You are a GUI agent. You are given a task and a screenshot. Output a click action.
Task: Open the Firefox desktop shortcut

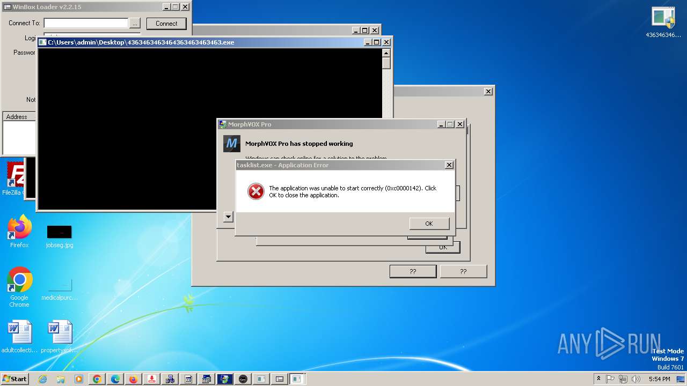coord(19,232)
